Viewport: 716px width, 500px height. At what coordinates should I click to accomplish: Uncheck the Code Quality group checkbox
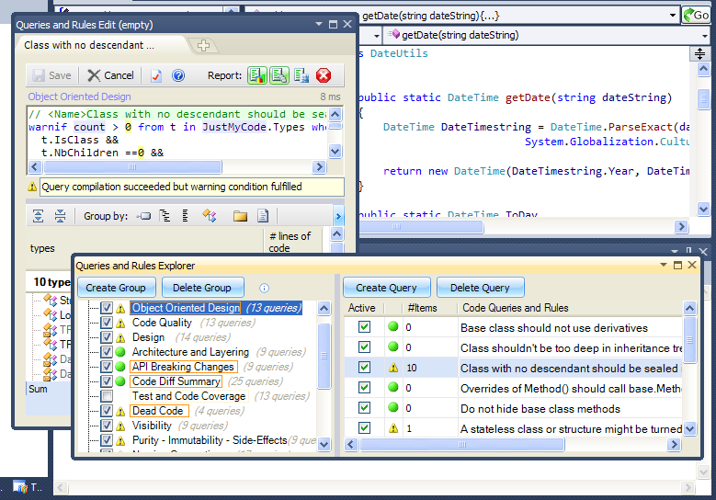click(107, 323)
